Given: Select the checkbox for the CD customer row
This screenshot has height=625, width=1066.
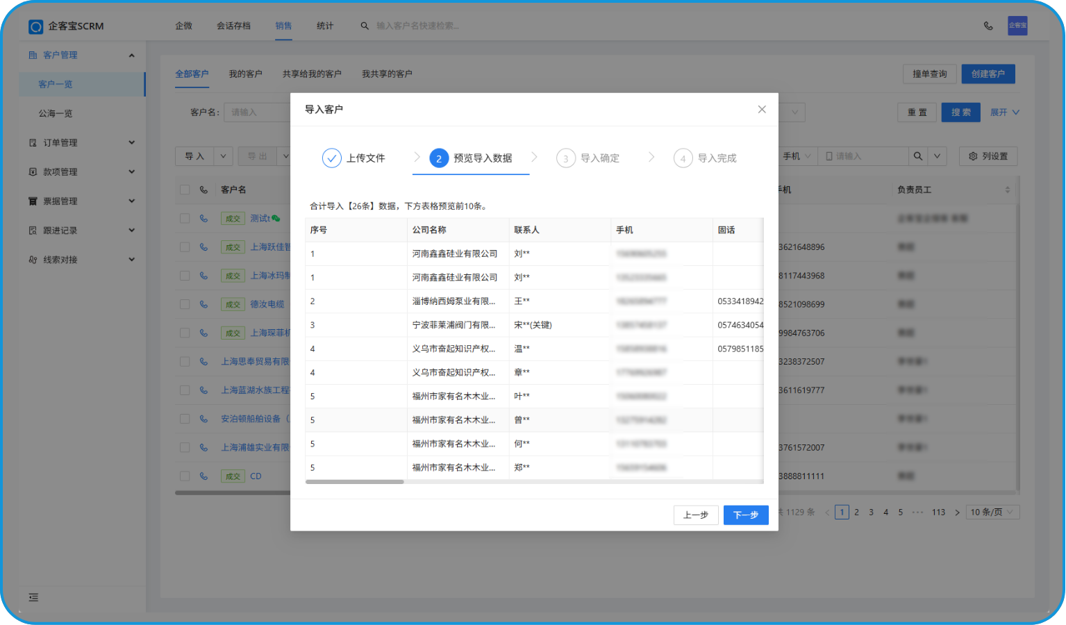Looking at the screenshot, I should [185, 476].
